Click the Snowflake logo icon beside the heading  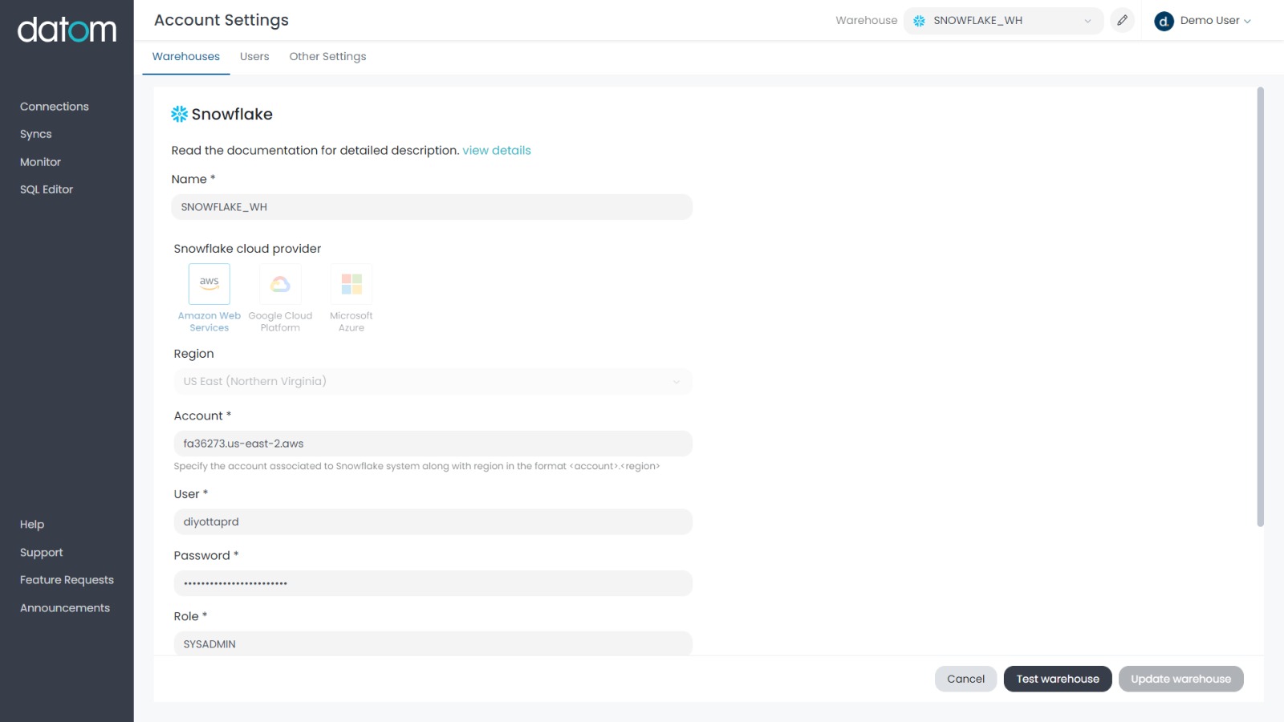pos(179,114)
